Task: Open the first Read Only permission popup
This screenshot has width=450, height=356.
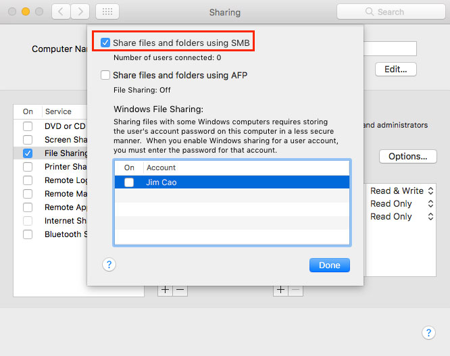Action: pyautogui.click(x=401, y=204)
